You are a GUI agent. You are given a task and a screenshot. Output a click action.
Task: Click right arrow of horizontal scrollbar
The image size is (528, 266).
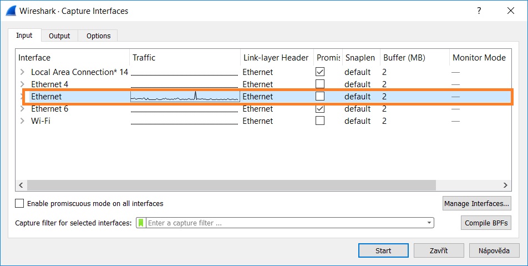tap(505, 185)
